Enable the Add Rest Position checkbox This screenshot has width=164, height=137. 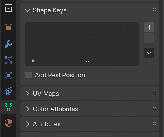(x=29, y=75)
